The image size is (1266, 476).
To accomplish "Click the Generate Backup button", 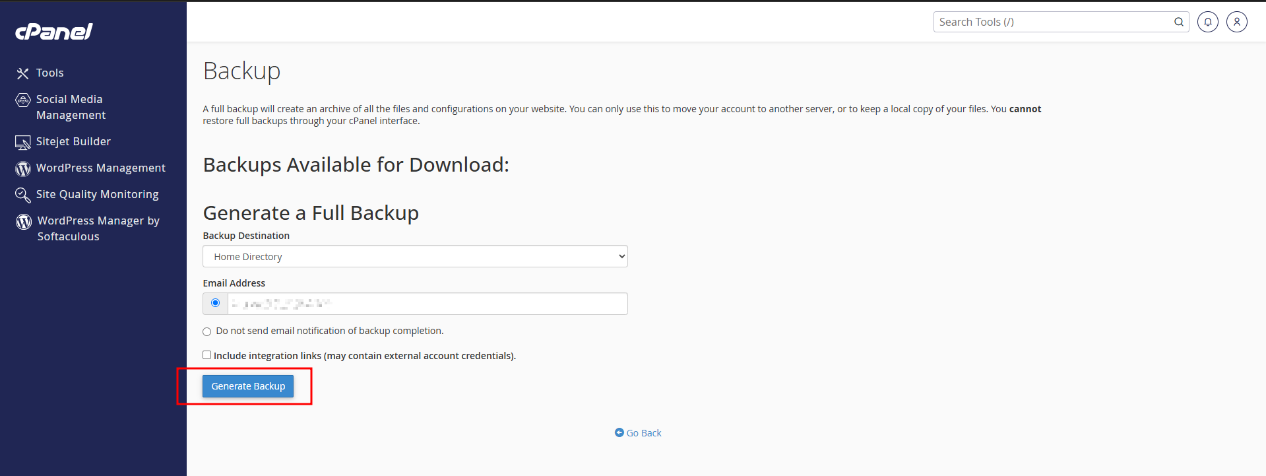I will point(248,386).
